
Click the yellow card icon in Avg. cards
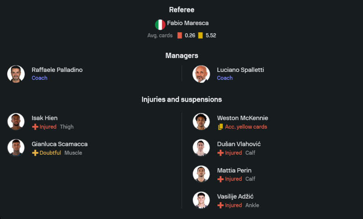click(200, 36)
